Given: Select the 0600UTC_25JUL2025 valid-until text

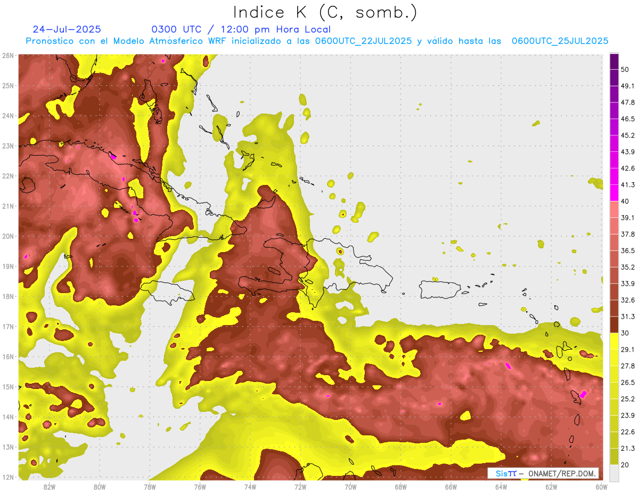Looking at the screenshot, I should coord(560,41).
